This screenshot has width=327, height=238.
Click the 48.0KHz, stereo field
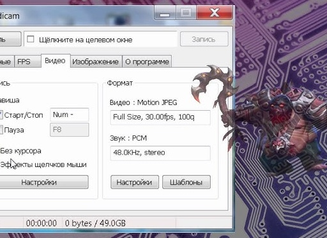point(160,153)
